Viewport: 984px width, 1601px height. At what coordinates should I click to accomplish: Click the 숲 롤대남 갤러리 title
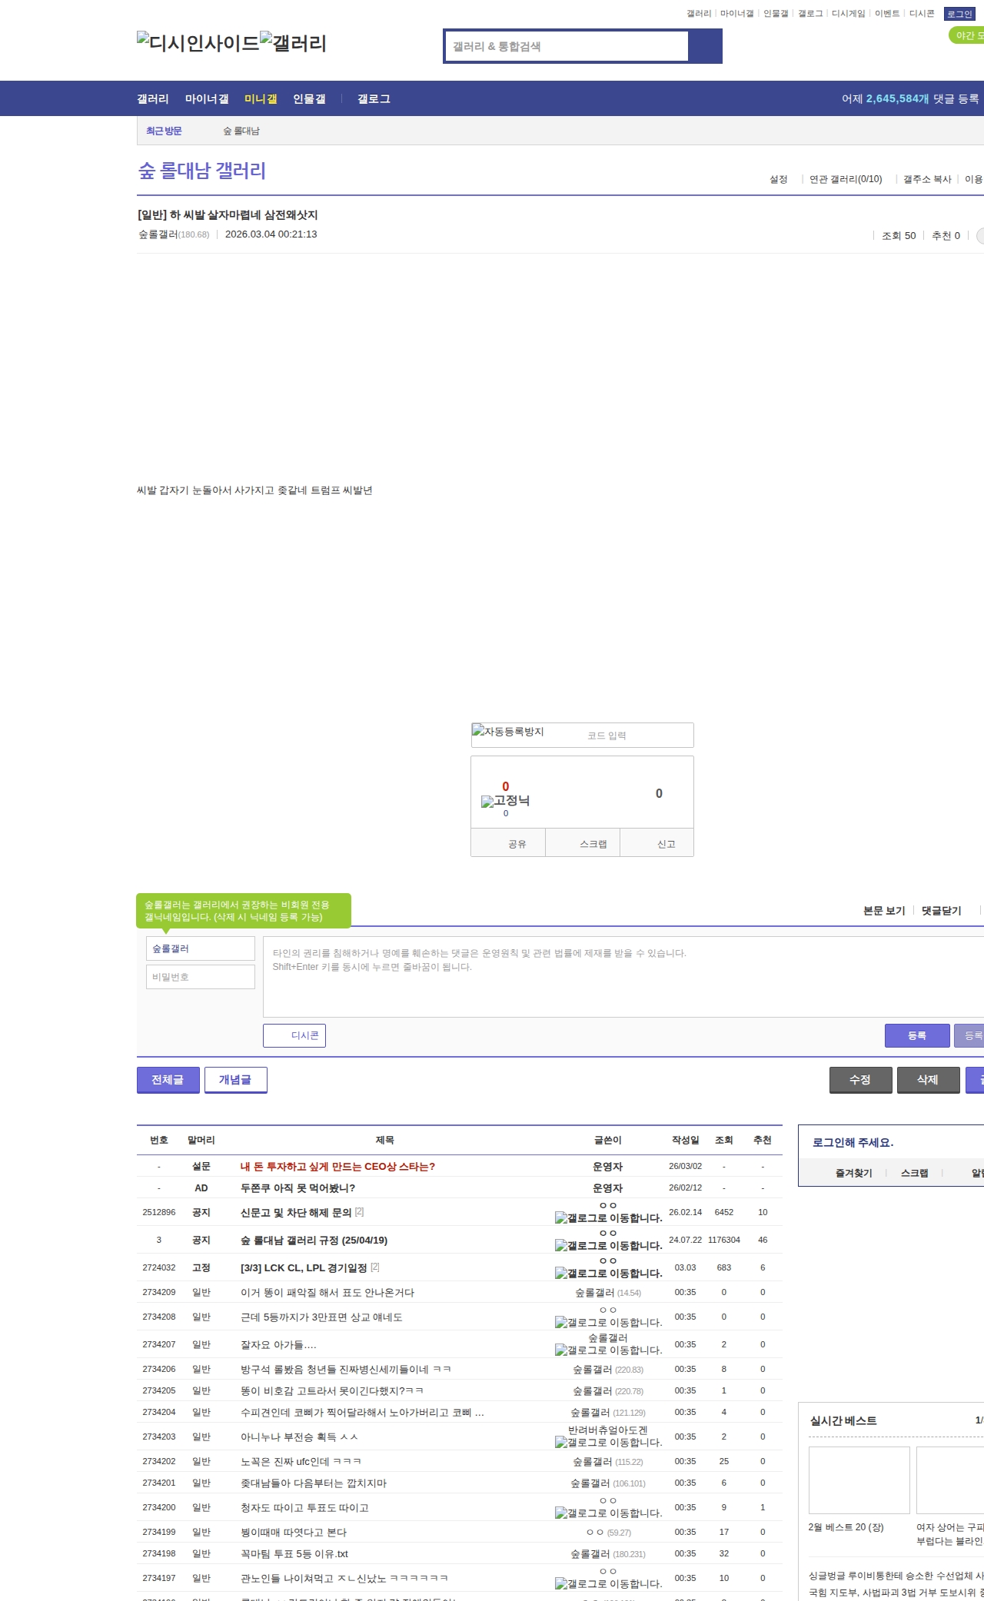coord(202,171)
